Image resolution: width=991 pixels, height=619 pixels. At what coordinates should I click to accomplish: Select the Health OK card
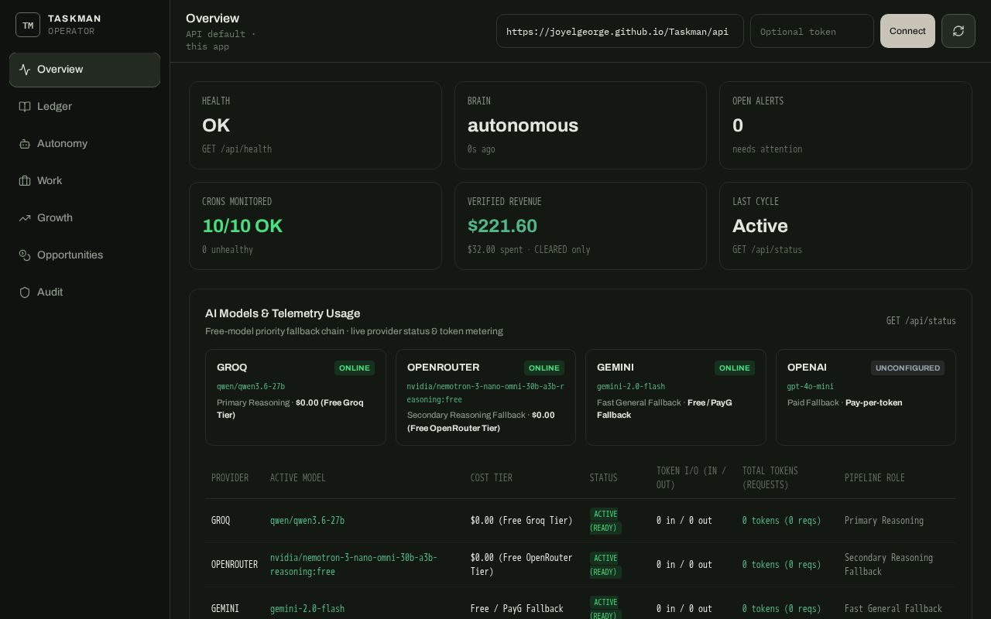pyautogui.click(x=315, y=125)
